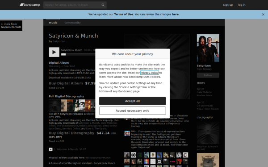Viewport: 268px width, 167px height.
Task: Open the Satyricon artist link under title
Action: click(59, 41)
